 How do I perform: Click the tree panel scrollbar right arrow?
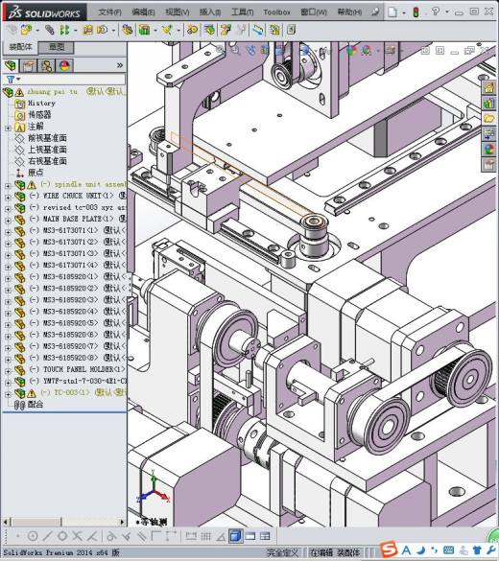pyautogui.click(x=122, y=523)
